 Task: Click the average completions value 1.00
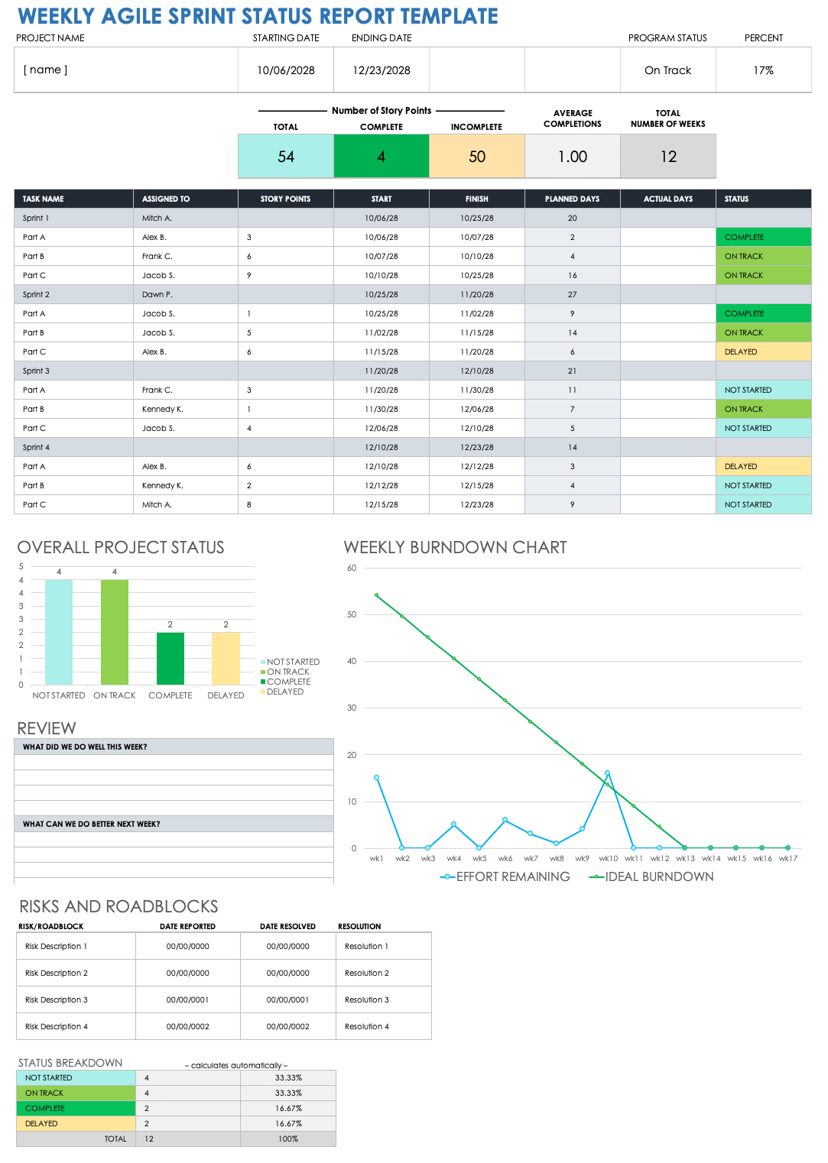click(573, 157)
